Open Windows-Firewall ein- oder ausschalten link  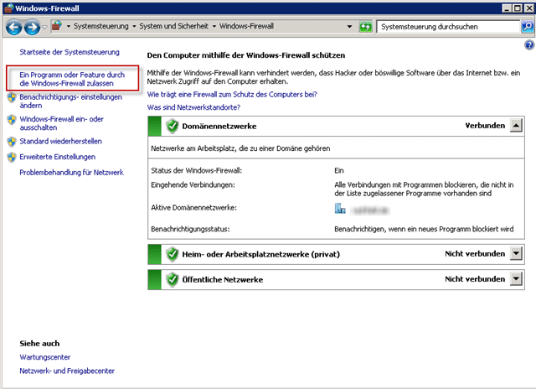click(61, 123)
